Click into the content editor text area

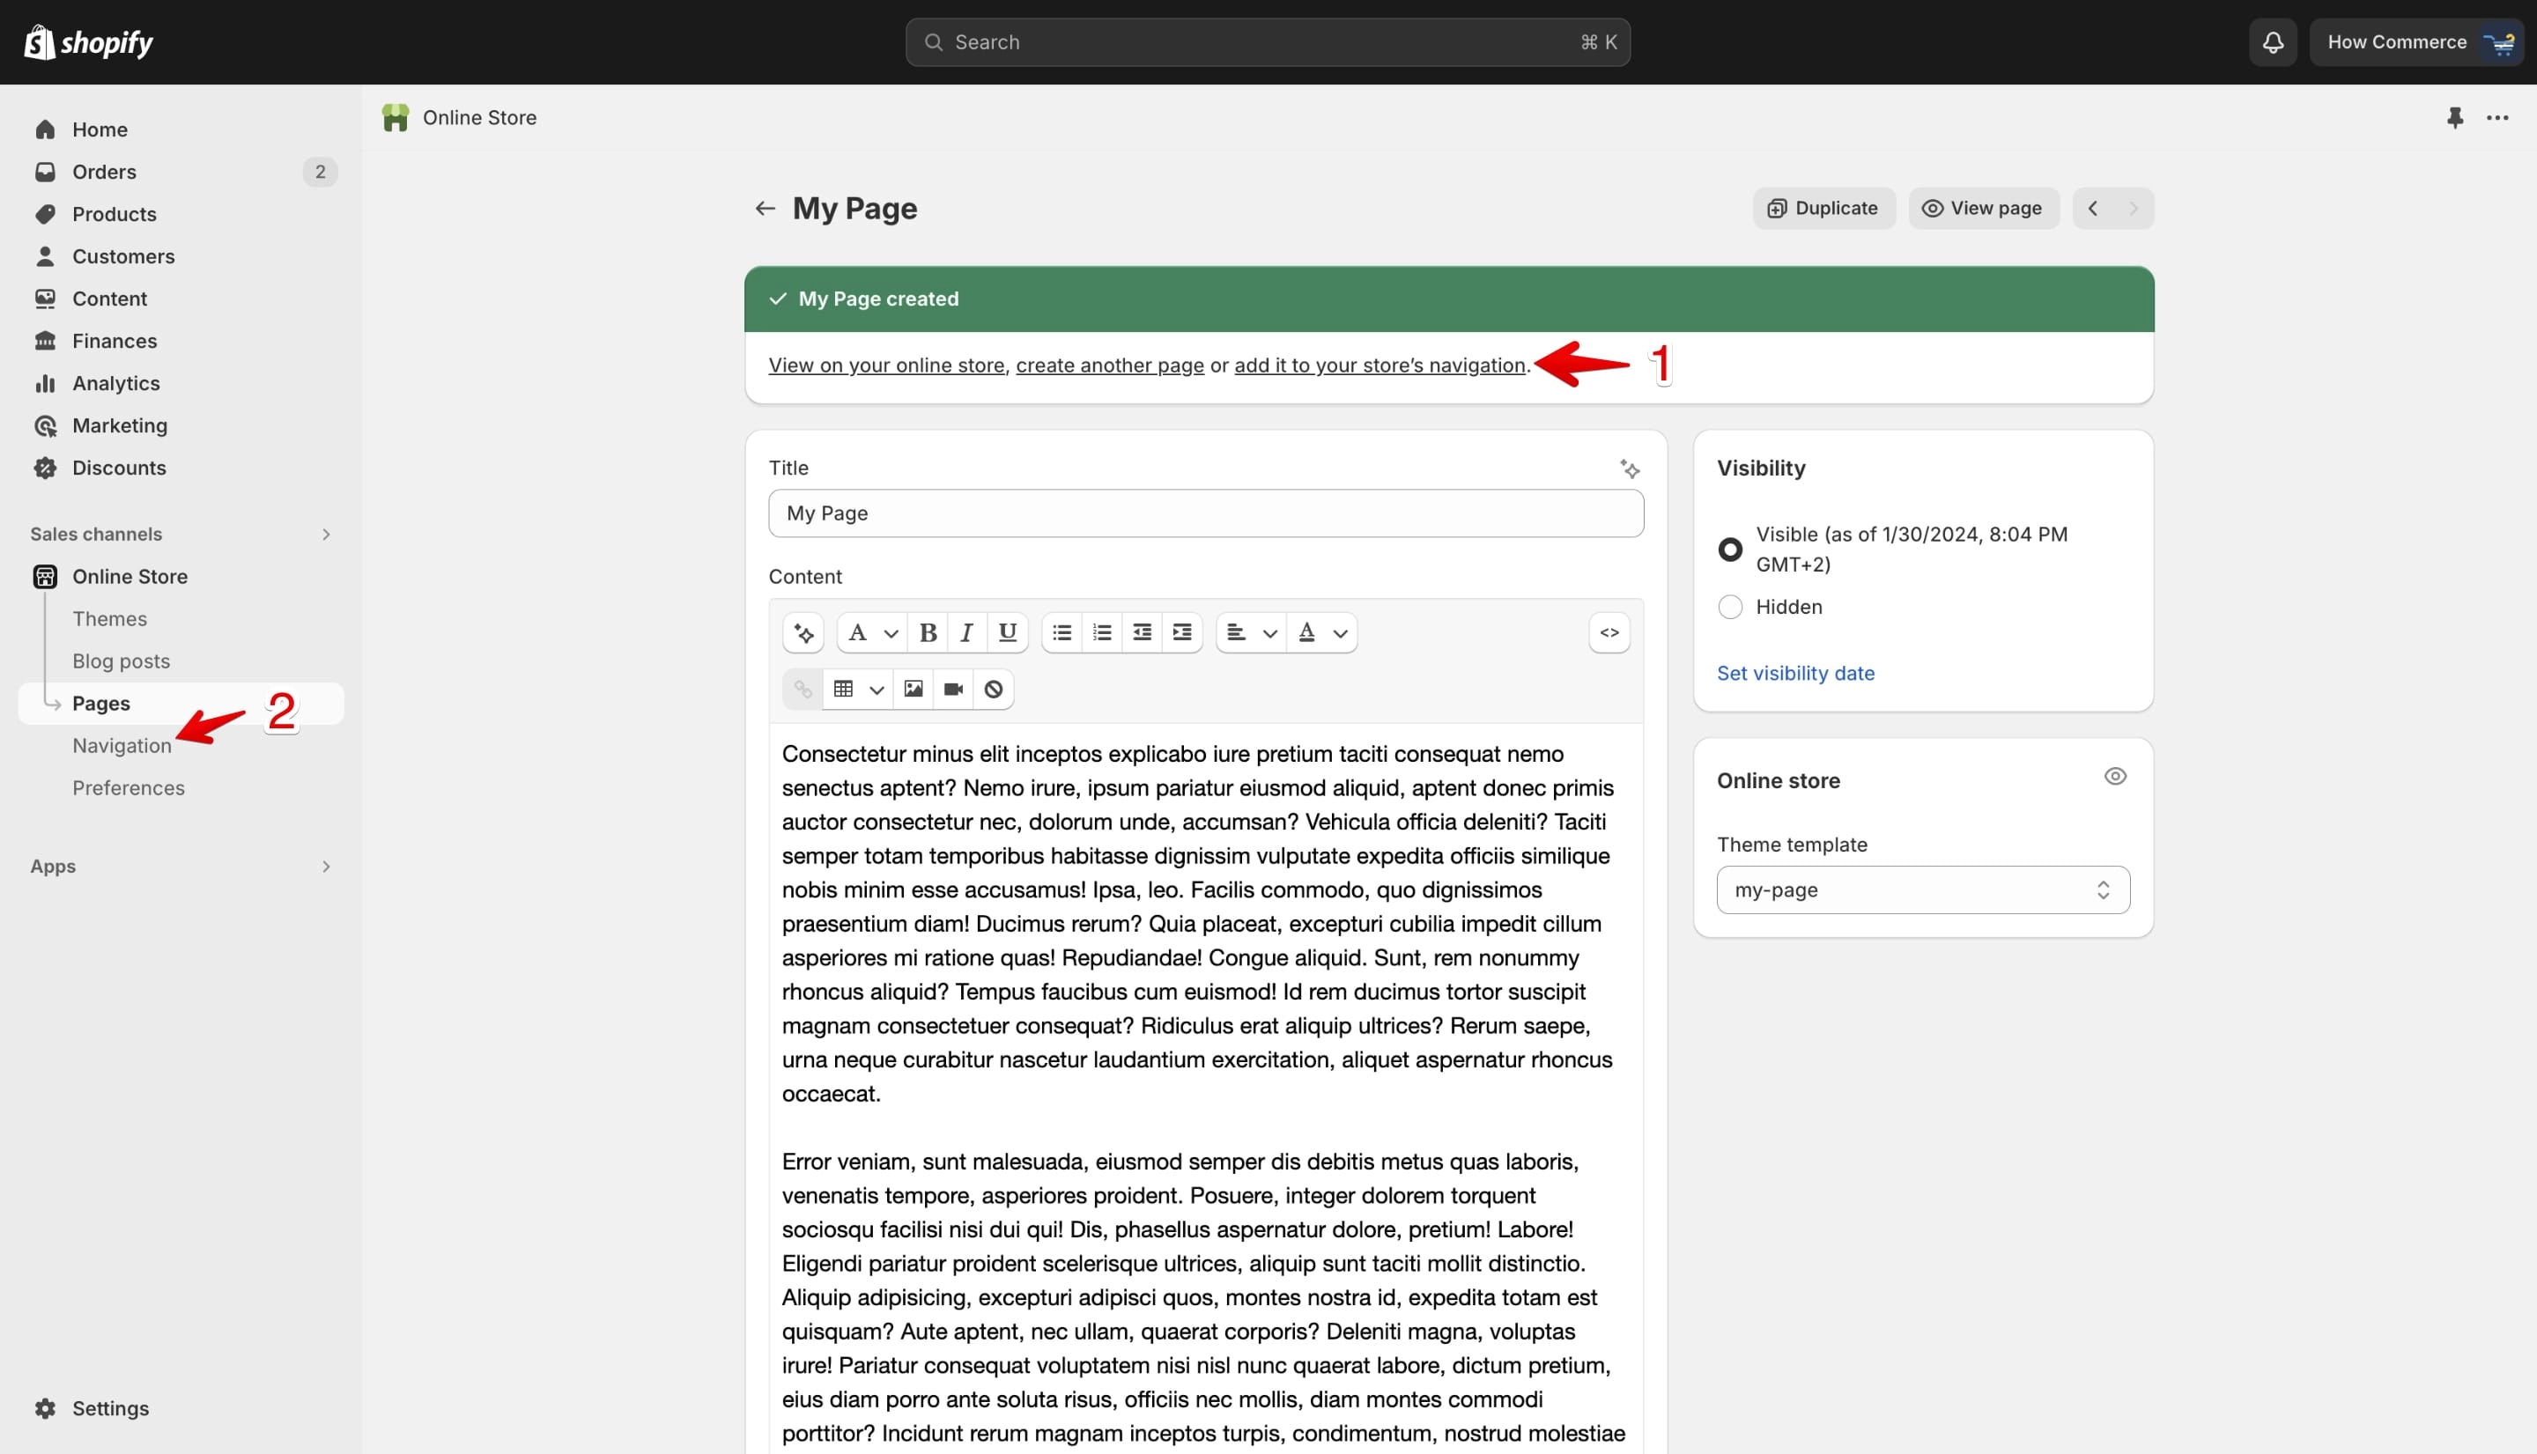[1206, 1089]
